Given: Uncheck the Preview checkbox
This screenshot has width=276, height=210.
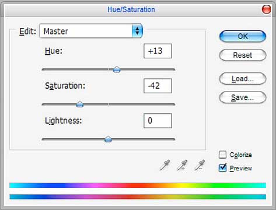Looking at the screenshot, I should tap(222, 168).
